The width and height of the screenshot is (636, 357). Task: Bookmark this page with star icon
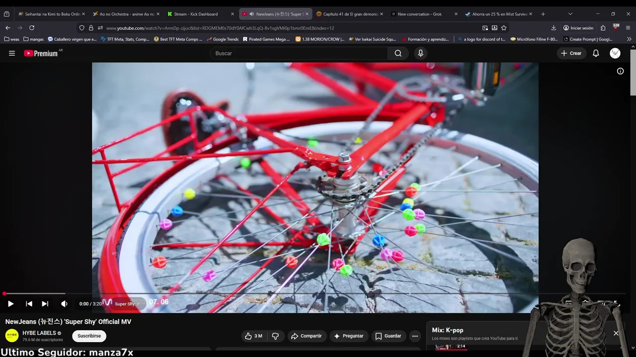(504, 28)
